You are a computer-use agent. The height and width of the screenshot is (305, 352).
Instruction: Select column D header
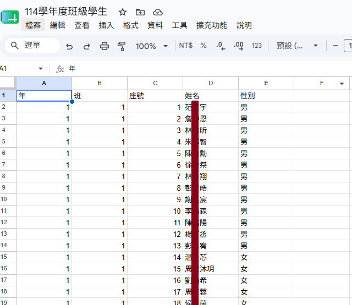211,83
